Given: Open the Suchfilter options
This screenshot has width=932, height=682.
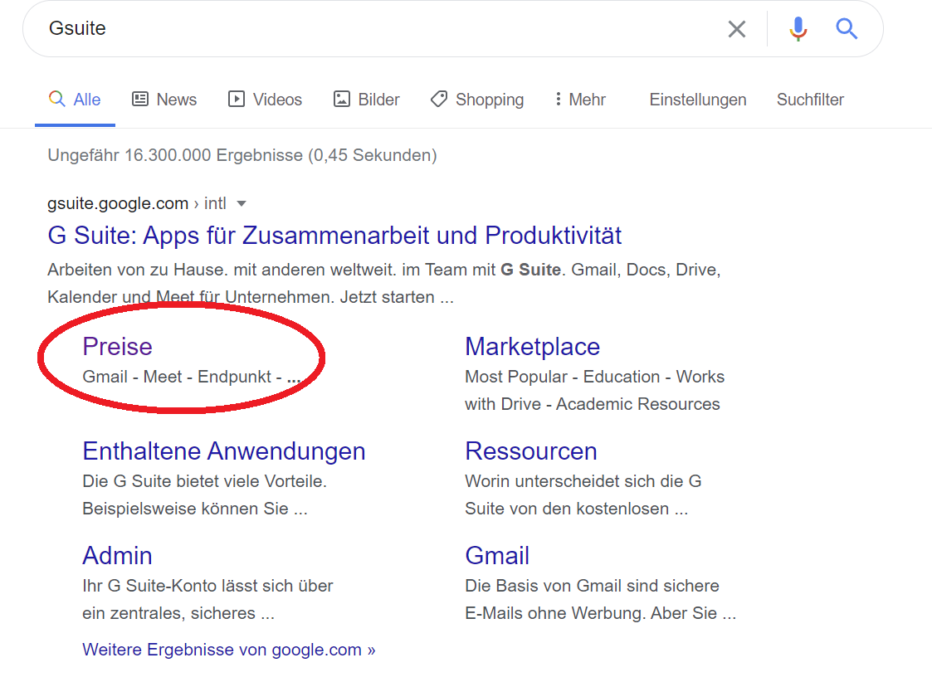Looking at the screenshot, I should pos(810,100).
